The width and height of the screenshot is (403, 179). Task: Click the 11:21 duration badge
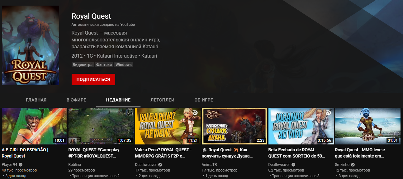click(x=193, y=140)
